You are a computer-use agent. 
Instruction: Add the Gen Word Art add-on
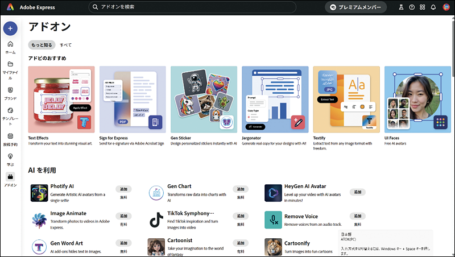(123, 243)
